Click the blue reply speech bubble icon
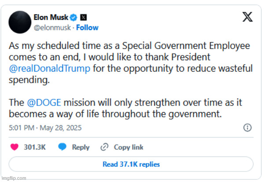Image resolution: width=265 pixels, height=182 pixels. coord(63,146)
